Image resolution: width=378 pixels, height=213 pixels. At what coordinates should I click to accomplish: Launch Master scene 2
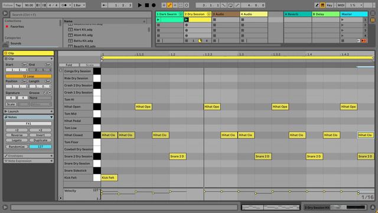coord(343,25)
